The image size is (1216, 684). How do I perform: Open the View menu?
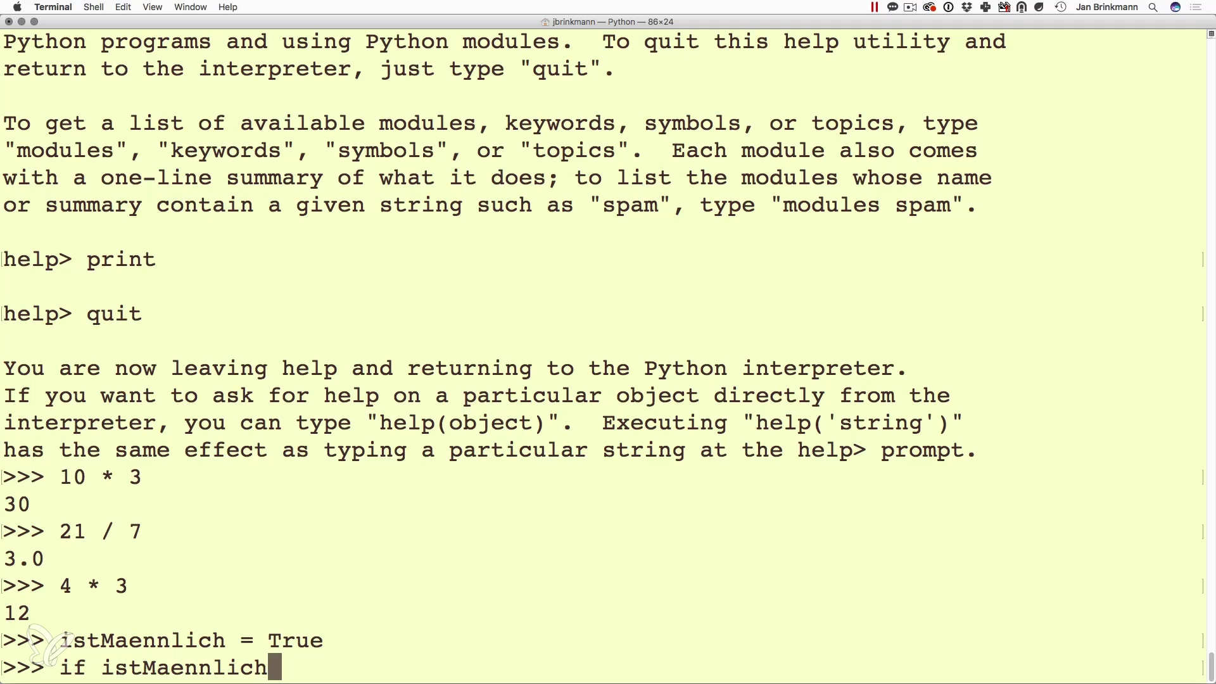(152, 7)
